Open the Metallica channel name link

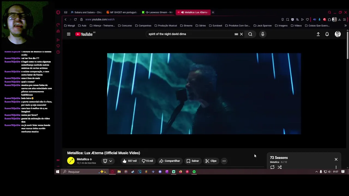pos(83,159)
